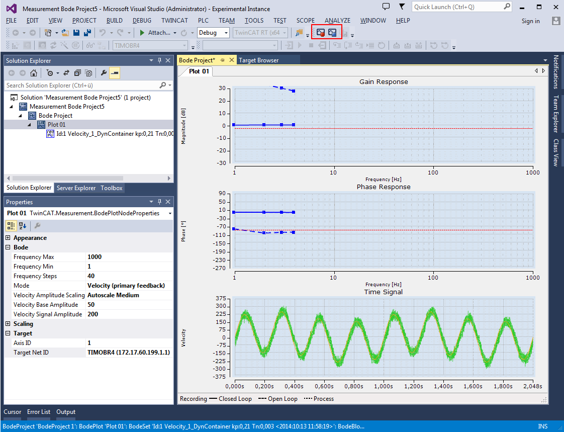Click the Collapse All icon in Solution Explorer
Viewport: 564px width, 432px height.
(77, 73)
